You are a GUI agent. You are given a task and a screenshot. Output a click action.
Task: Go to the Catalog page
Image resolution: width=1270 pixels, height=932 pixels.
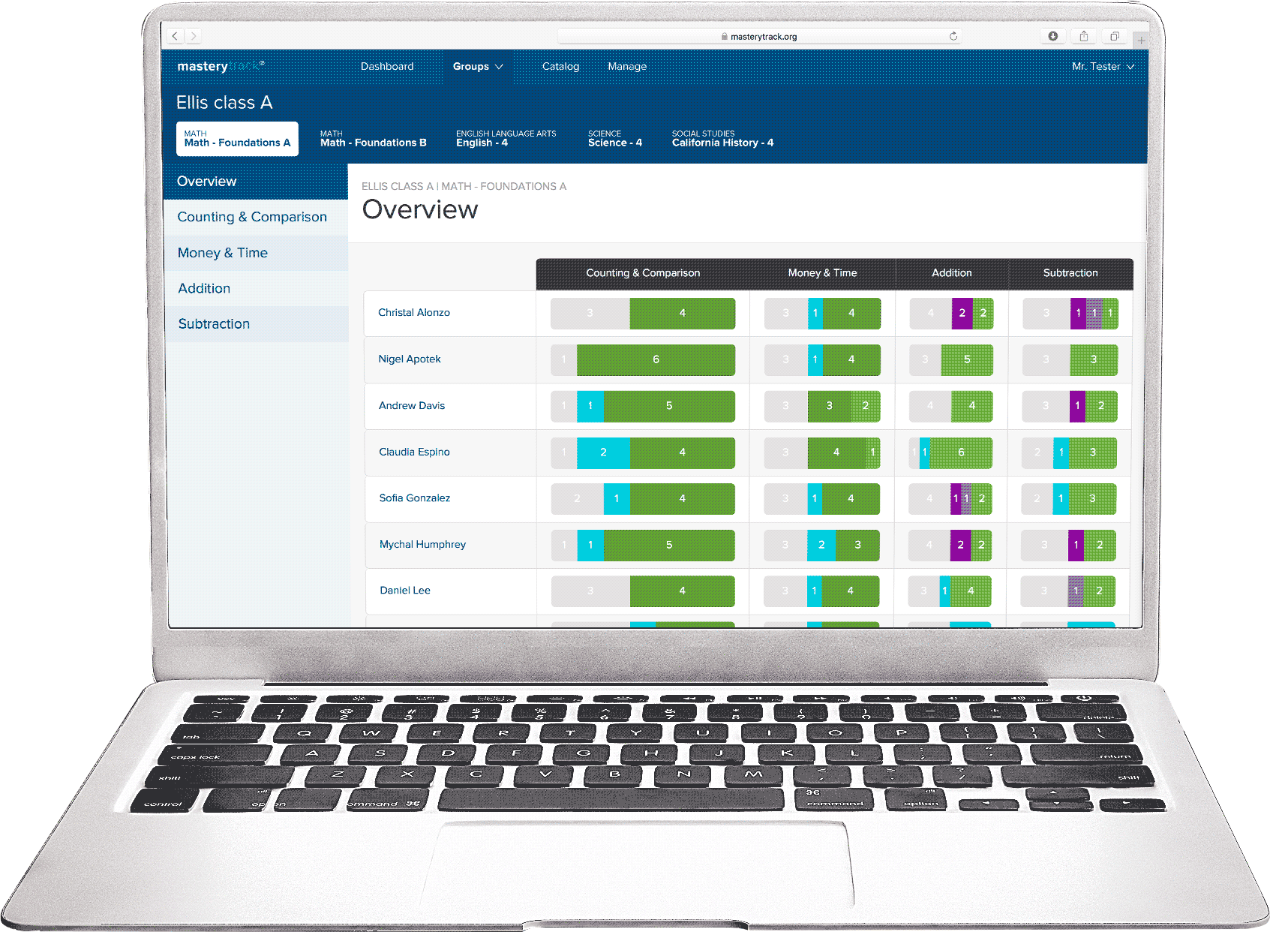click(x=560, y=67)
